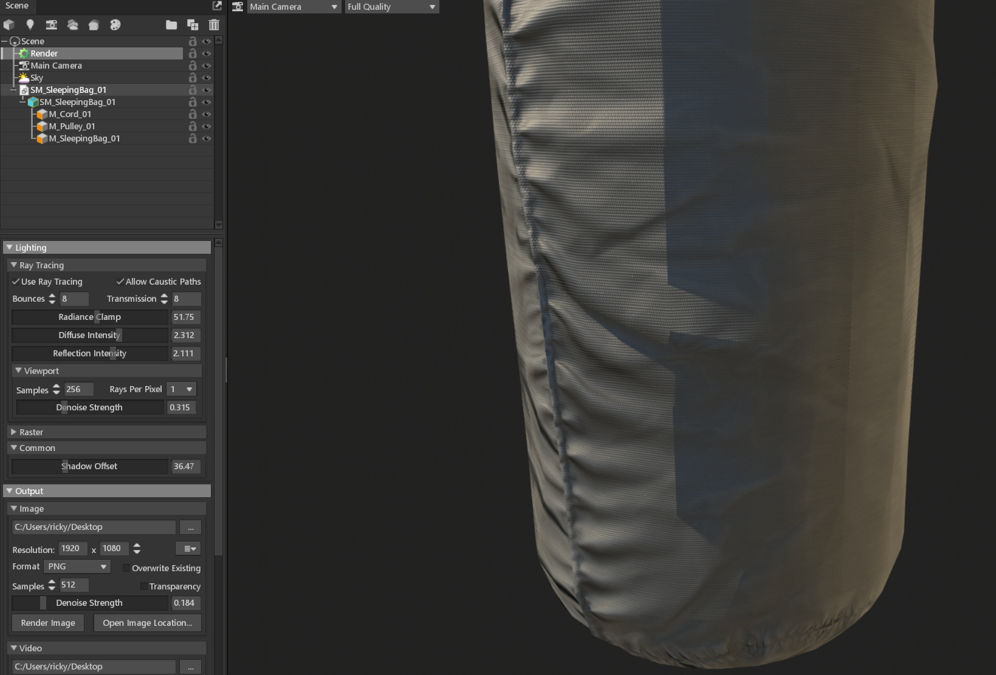
Task: Open the Full Quality dropdown
Action: [x=392, y=7]
